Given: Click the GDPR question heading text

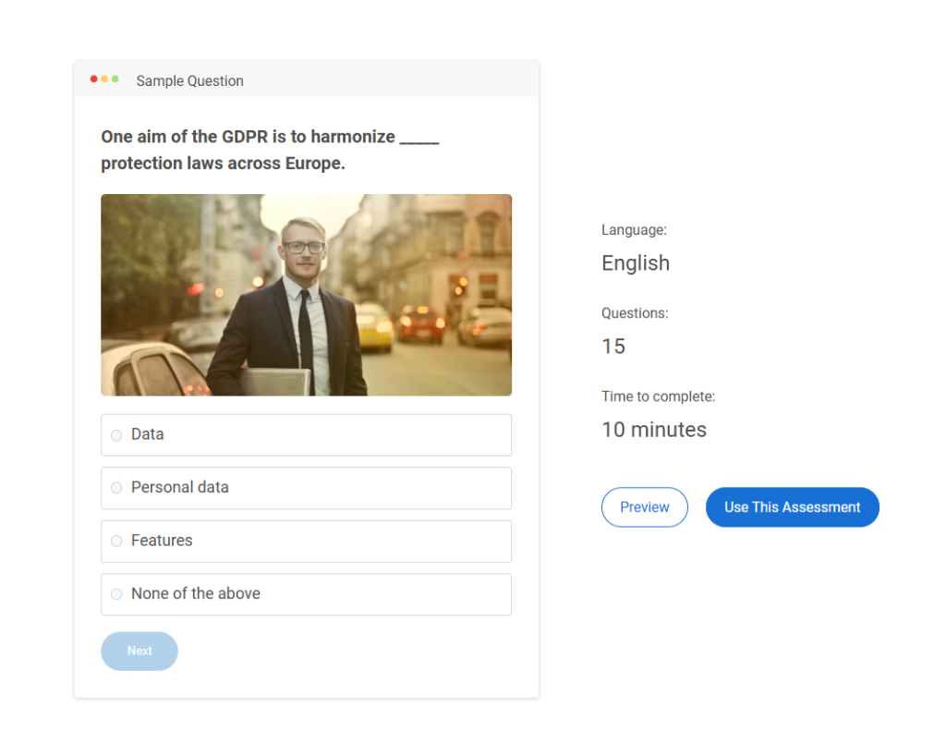Looking at the screenshot, I should (249, 138).
